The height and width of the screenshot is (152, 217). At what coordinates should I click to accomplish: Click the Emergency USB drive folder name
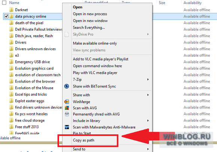(x=33, y=62)
